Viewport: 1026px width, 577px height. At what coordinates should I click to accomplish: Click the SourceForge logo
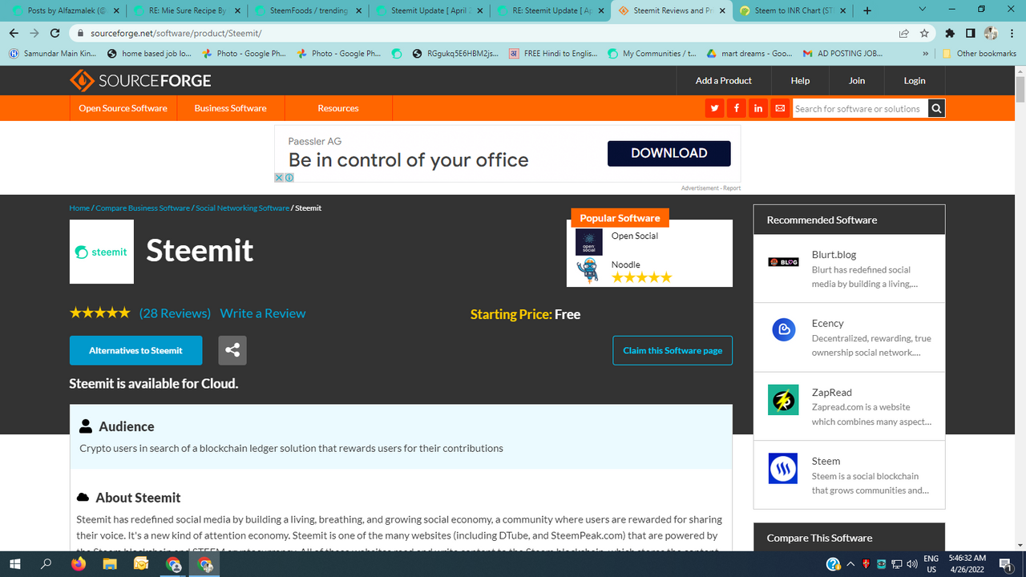(x=140, y=81)
